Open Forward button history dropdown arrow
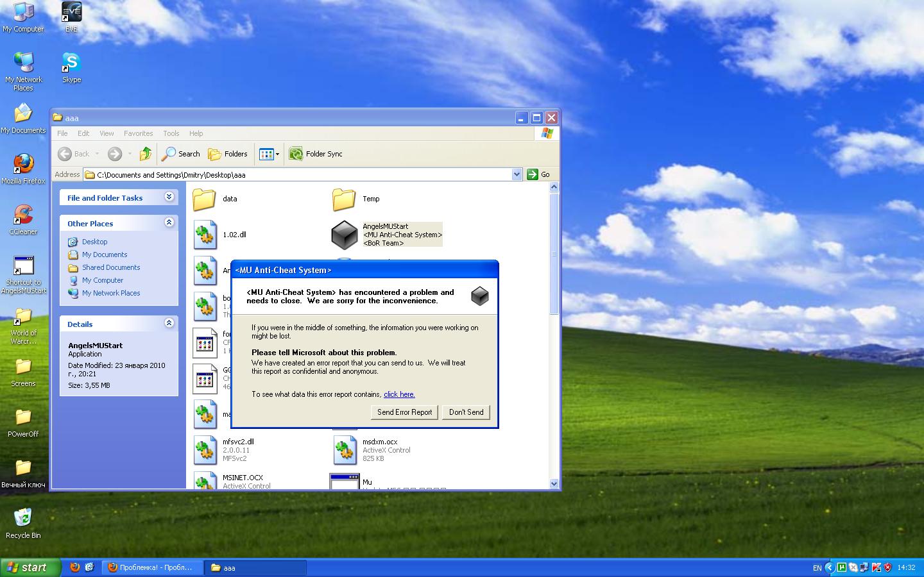Image resolution: width=924 pixels, height=577 pixels. coord(130,154)
